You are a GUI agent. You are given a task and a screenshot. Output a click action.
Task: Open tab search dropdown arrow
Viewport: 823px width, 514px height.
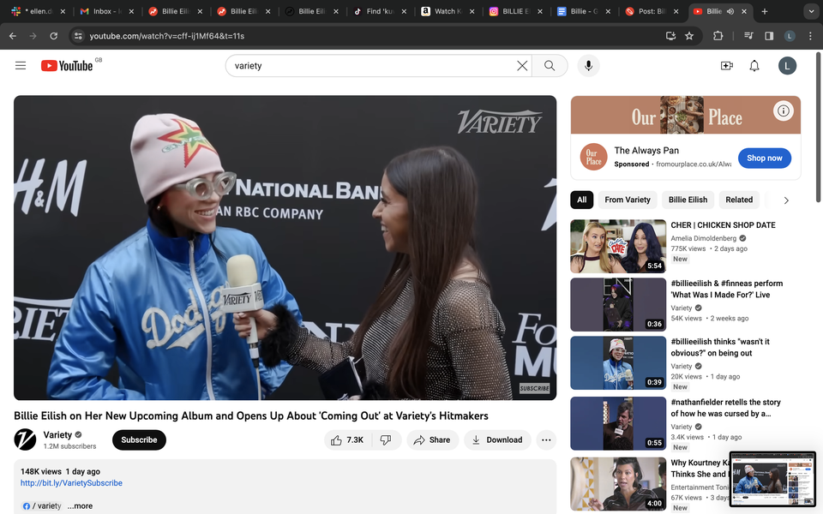(x=811, y=11)
